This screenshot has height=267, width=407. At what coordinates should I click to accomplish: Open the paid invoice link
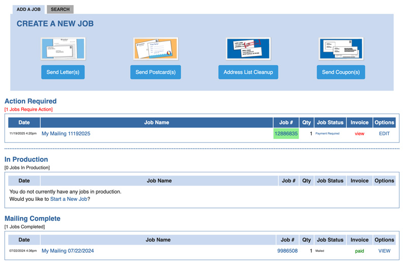tap(359, 251)
